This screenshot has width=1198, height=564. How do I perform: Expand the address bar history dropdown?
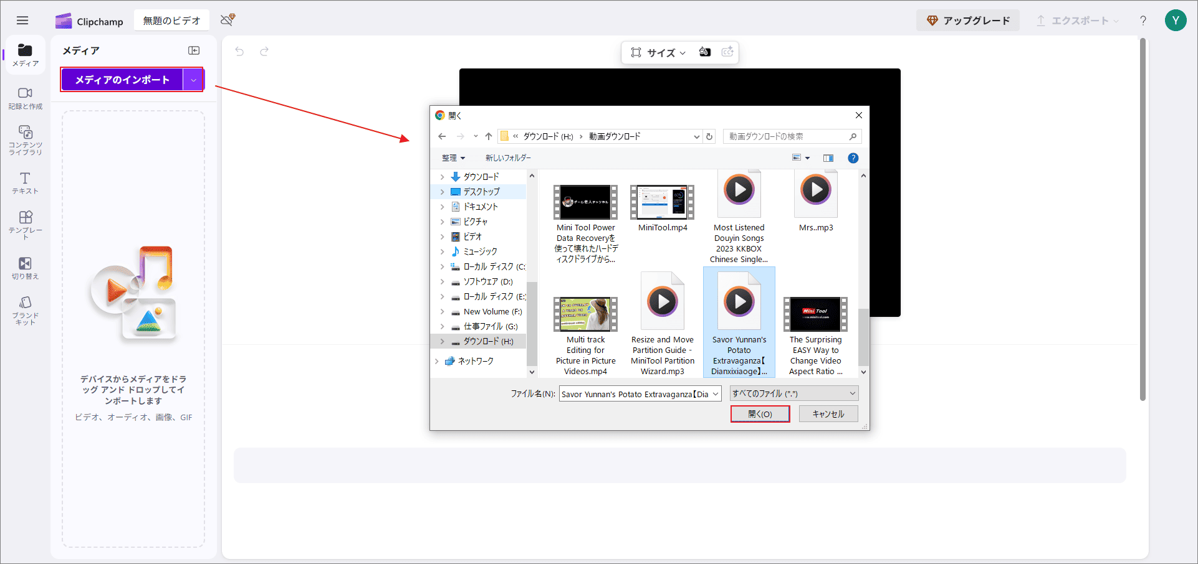pyautogui.click(x=697, y=136)
